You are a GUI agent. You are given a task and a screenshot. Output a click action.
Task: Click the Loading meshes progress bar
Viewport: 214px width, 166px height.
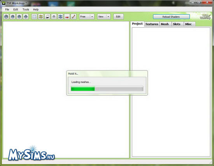pyautogui.click(x=107, y=89)
